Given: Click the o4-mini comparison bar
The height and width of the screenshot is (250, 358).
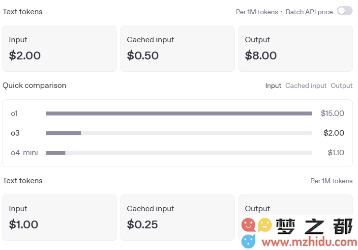Looking at the screenshot, I should [179, 153].
